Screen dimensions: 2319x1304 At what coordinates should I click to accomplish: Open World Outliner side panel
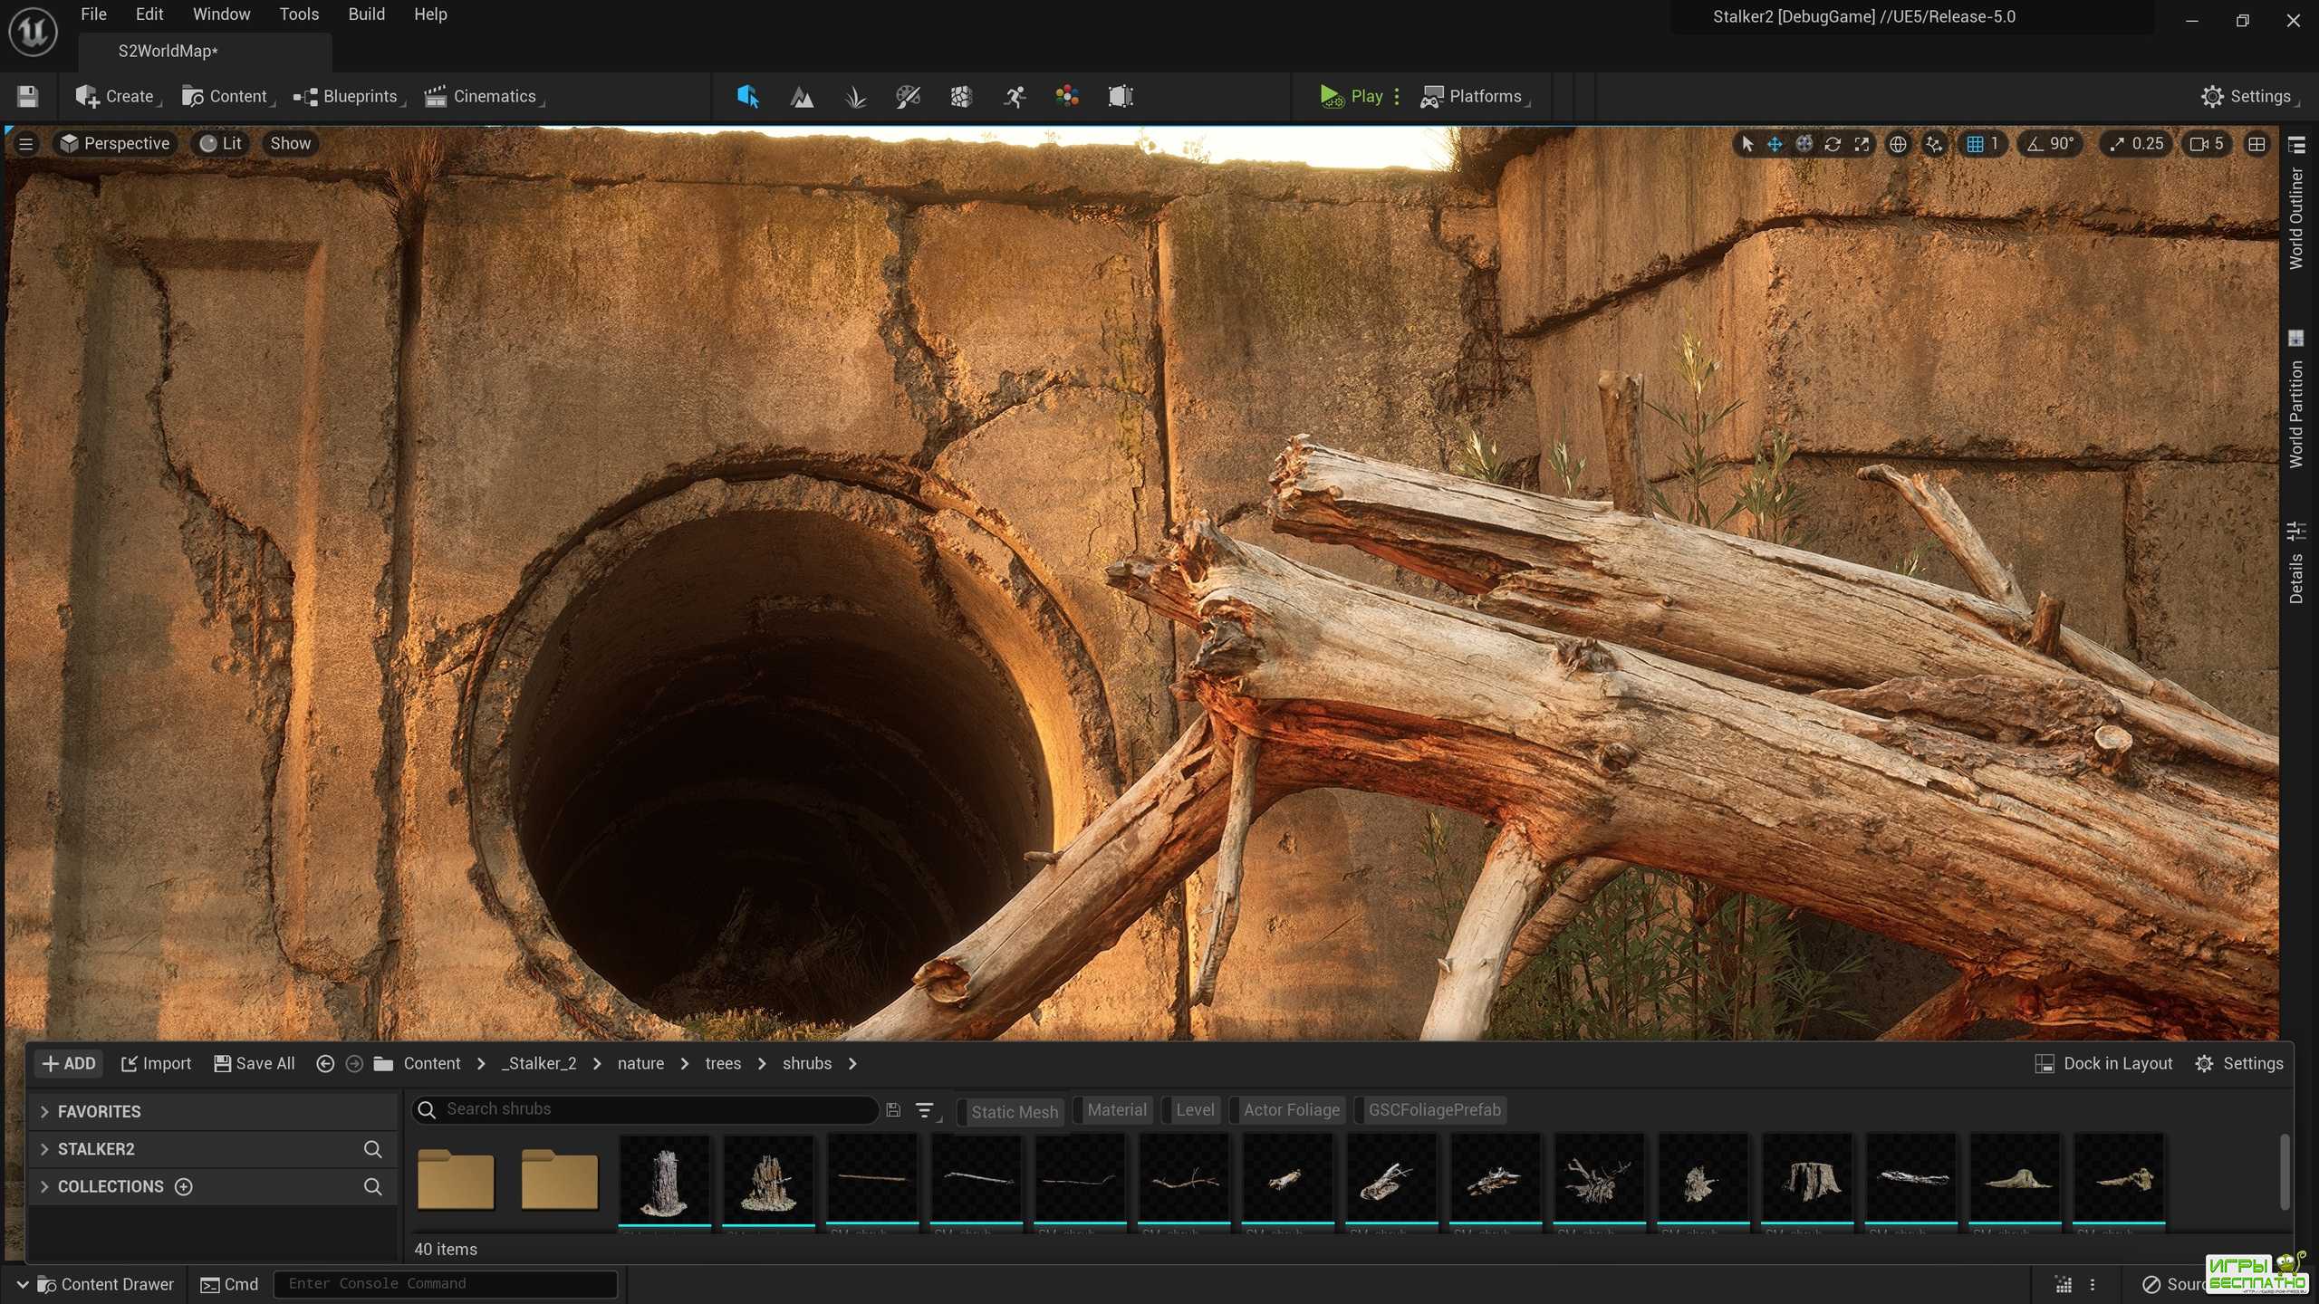(2296, 205)
